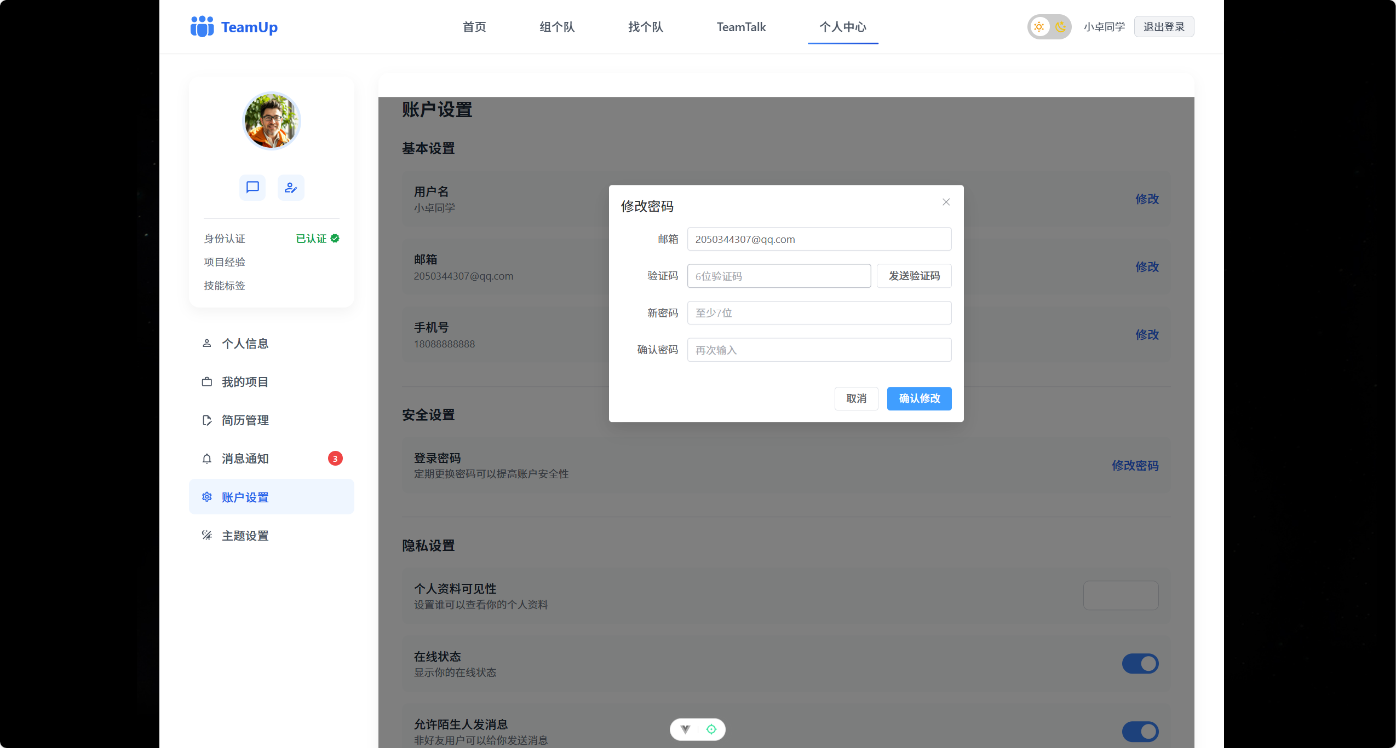Click the 新密码 input field
1396x748 pixels.
tap(819, 313)
